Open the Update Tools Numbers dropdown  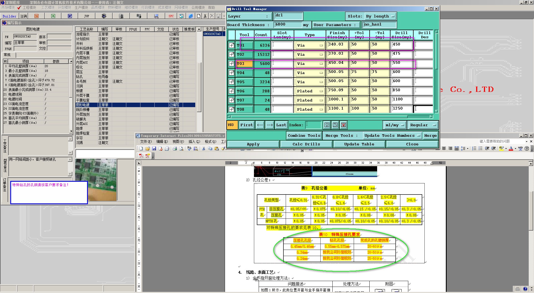(392, 136)
